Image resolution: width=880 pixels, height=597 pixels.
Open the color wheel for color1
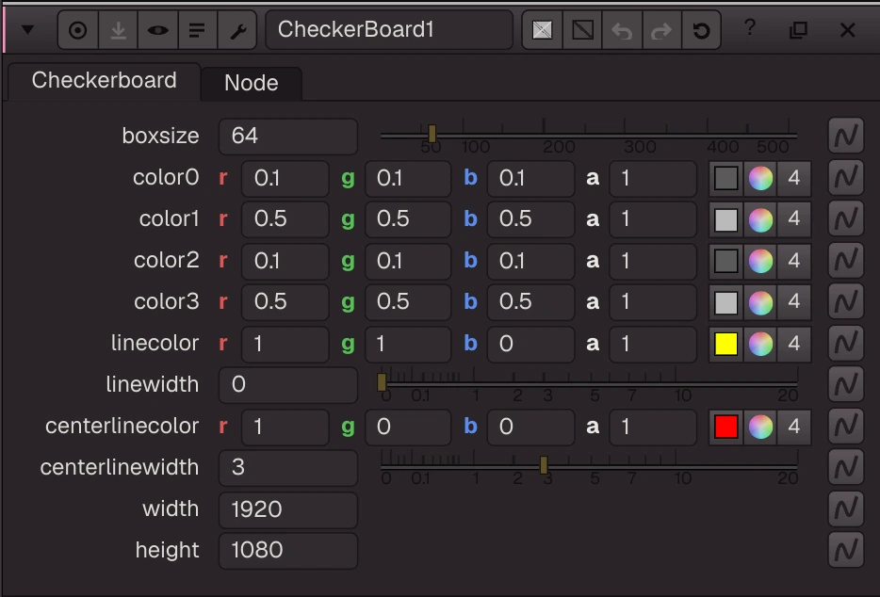760,220
